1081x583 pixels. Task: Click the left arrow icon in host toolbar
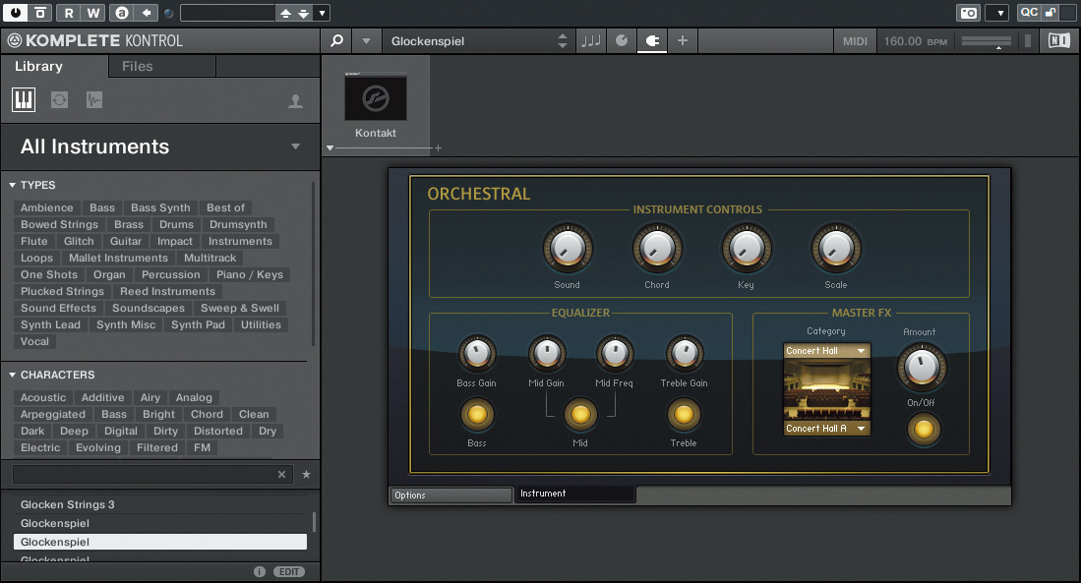[147, 13]
